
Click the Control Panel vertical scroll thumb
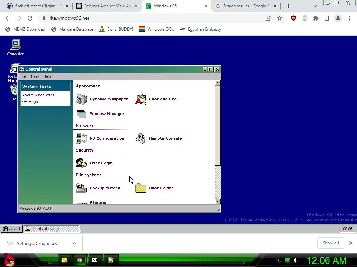[218, 126]
